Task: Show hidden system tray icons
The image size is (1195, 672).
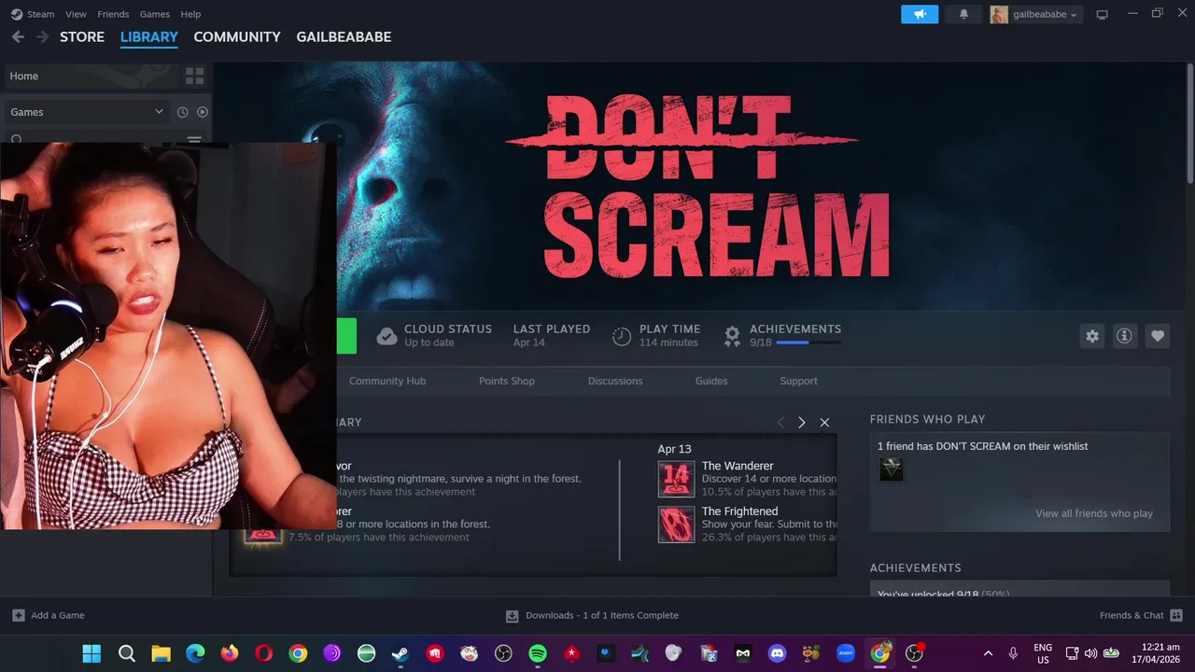Action: coord(988,653)
